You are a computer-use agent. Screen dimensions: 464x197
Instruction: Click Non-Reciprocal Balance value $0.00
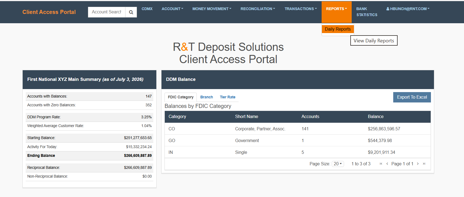[x=147, y=176]
